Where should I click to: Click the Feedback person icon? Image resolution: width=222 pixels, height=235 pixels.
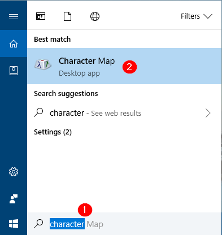click(14, 199)
